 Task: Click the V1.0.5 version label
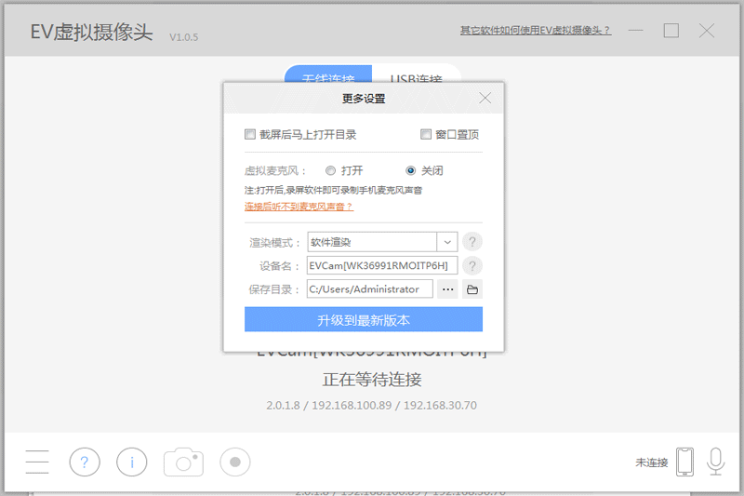[x=183, y=37]
